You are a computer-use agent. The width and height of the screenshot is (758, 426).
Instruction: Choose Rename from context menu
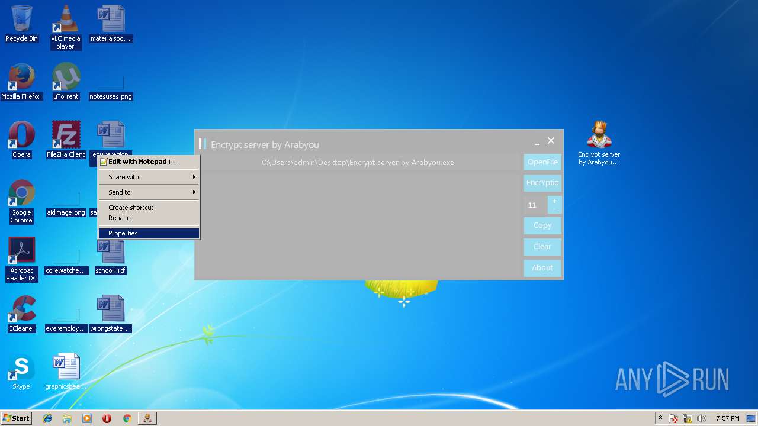point(149,218)
